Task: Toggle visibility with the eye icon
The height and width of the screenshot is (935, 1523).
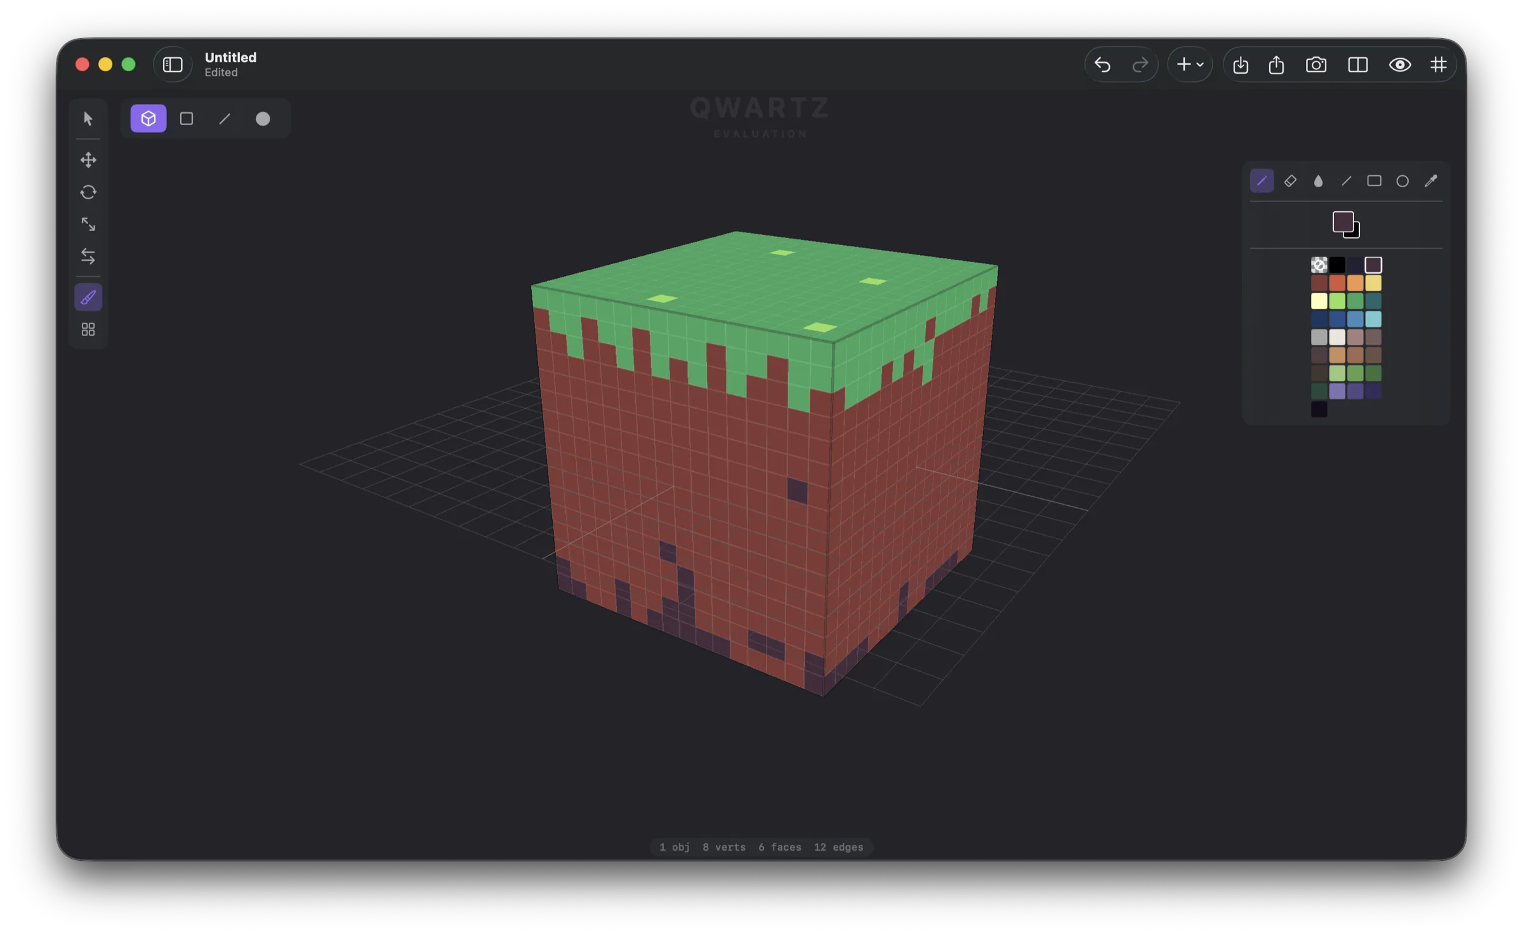Action: point(1400,65)
